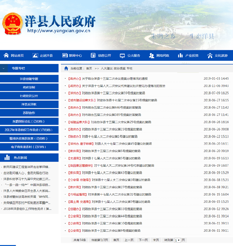The image size is (233, 246).
Task: Open article 关于政协洋县十三届二次会议提案办理情况的通报
Action: 115,78
